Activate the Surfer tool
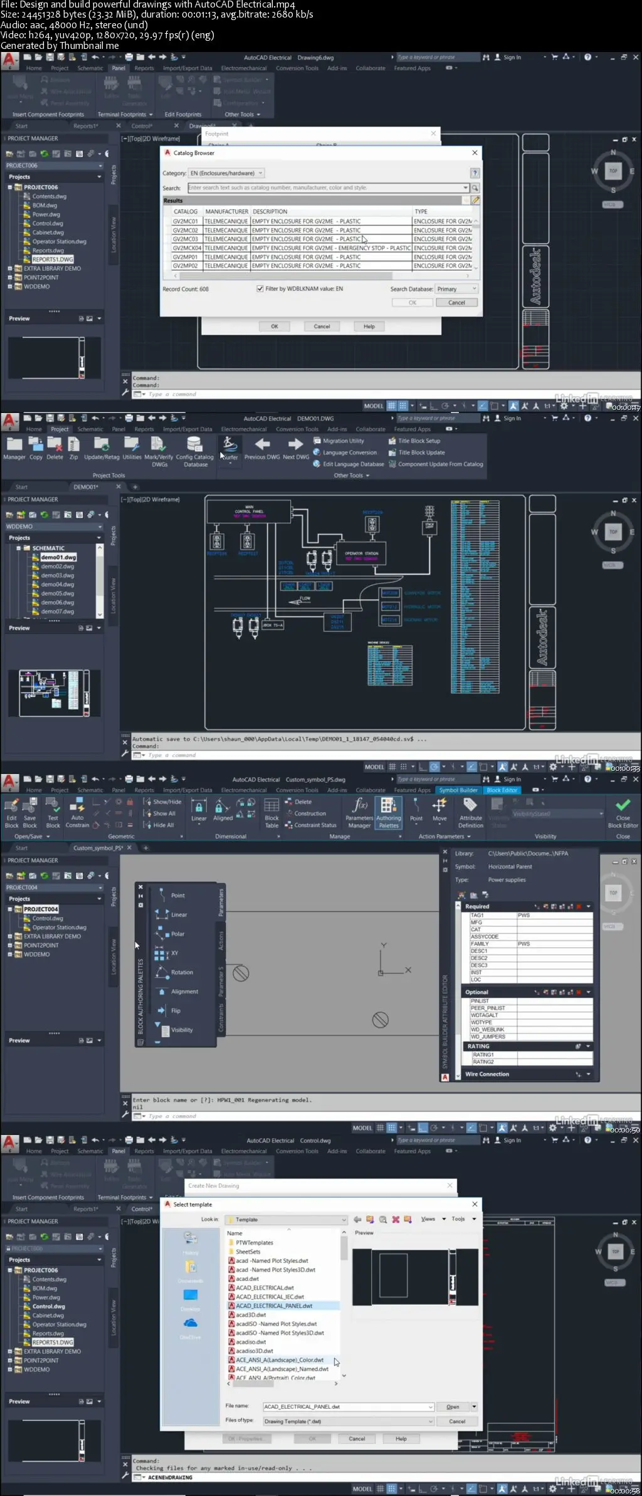642x1496 pixels. coord(230,449)
